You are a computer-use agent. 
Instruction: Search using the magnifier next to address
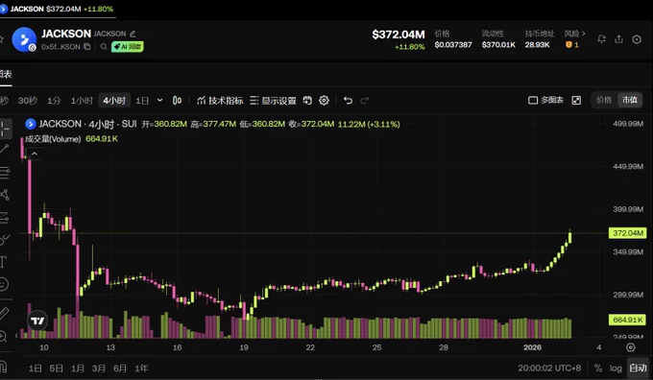(x=104, y=47)
